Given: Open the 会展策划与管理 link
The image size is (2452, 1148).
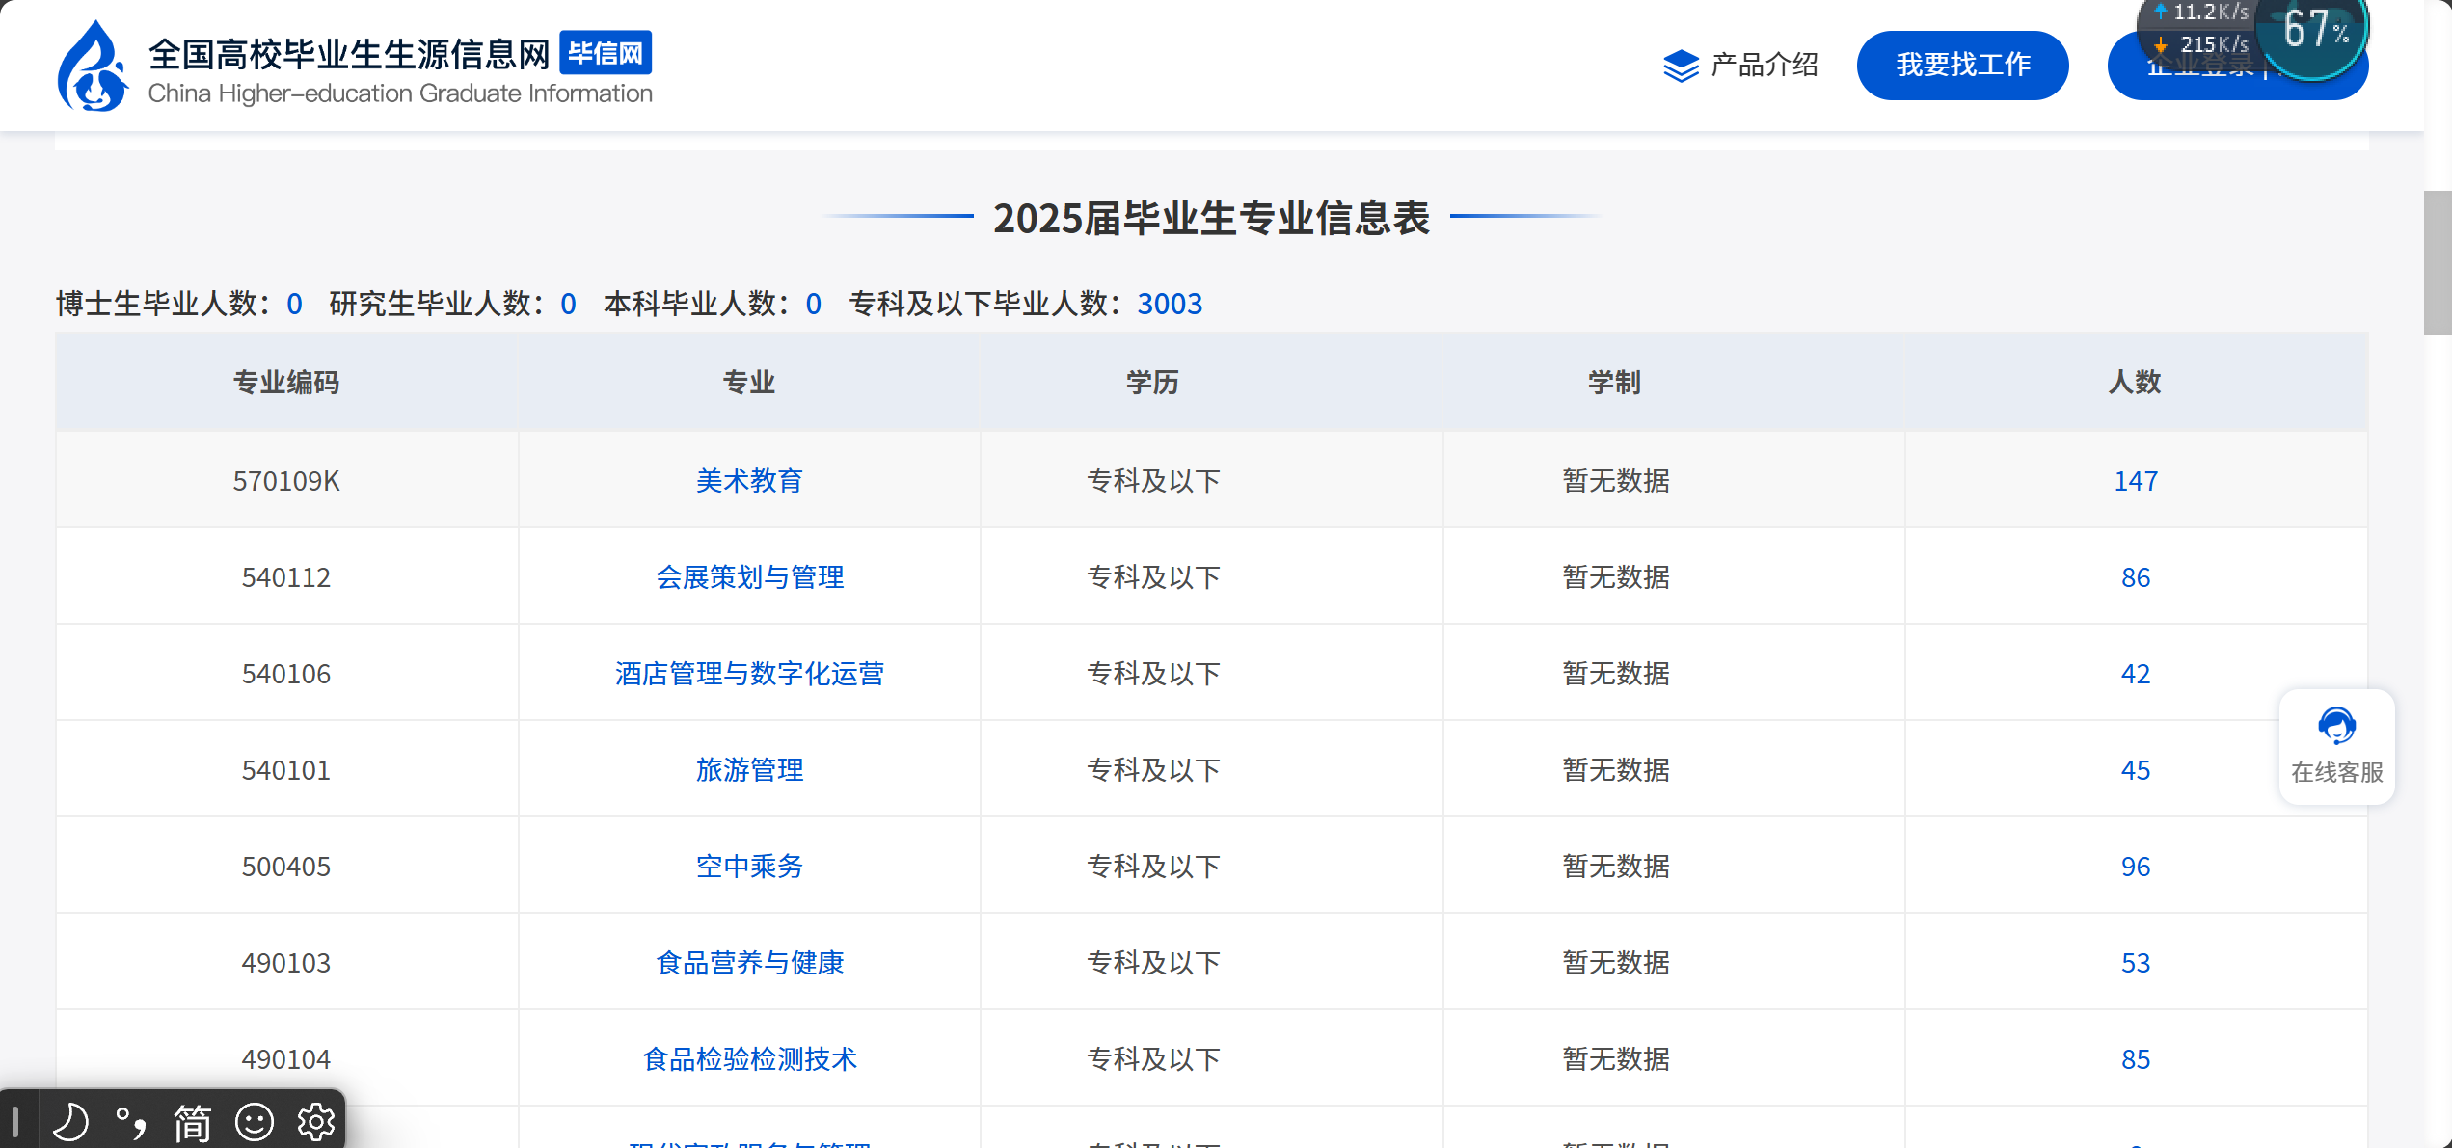Looking at the screenshot, I should point(749,576).
